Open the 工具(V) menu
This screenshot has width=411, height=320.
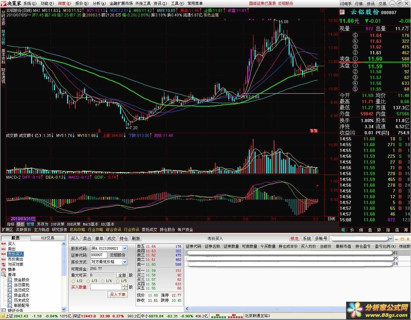pyautogui.click(x=177, y=4)
